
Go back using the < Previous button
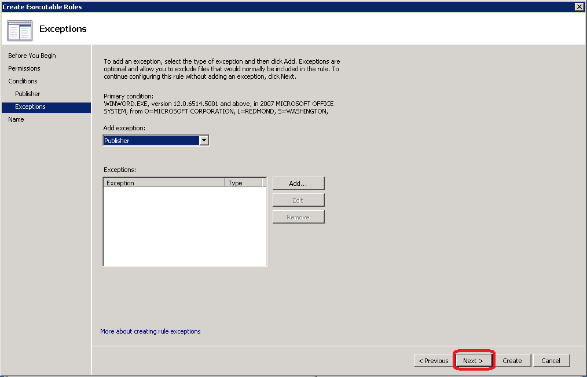[x=434, y=361]
